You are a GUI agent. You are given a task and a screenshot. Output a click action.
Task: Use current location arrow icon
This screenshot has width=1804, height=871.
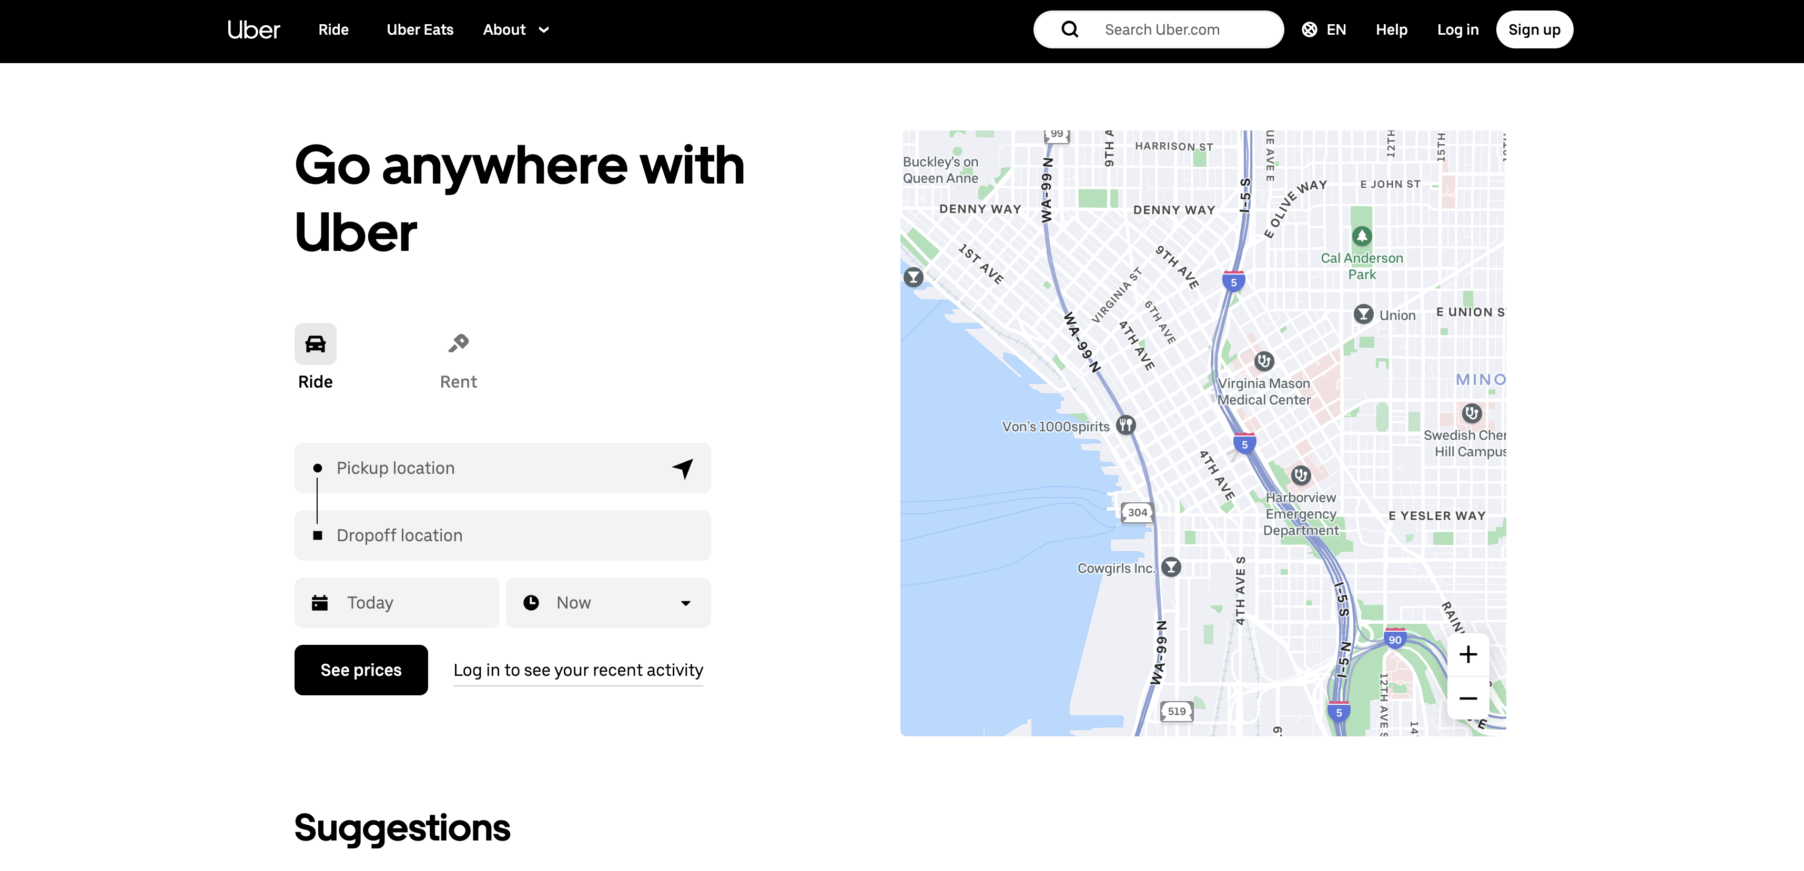[x=683, y=468]
